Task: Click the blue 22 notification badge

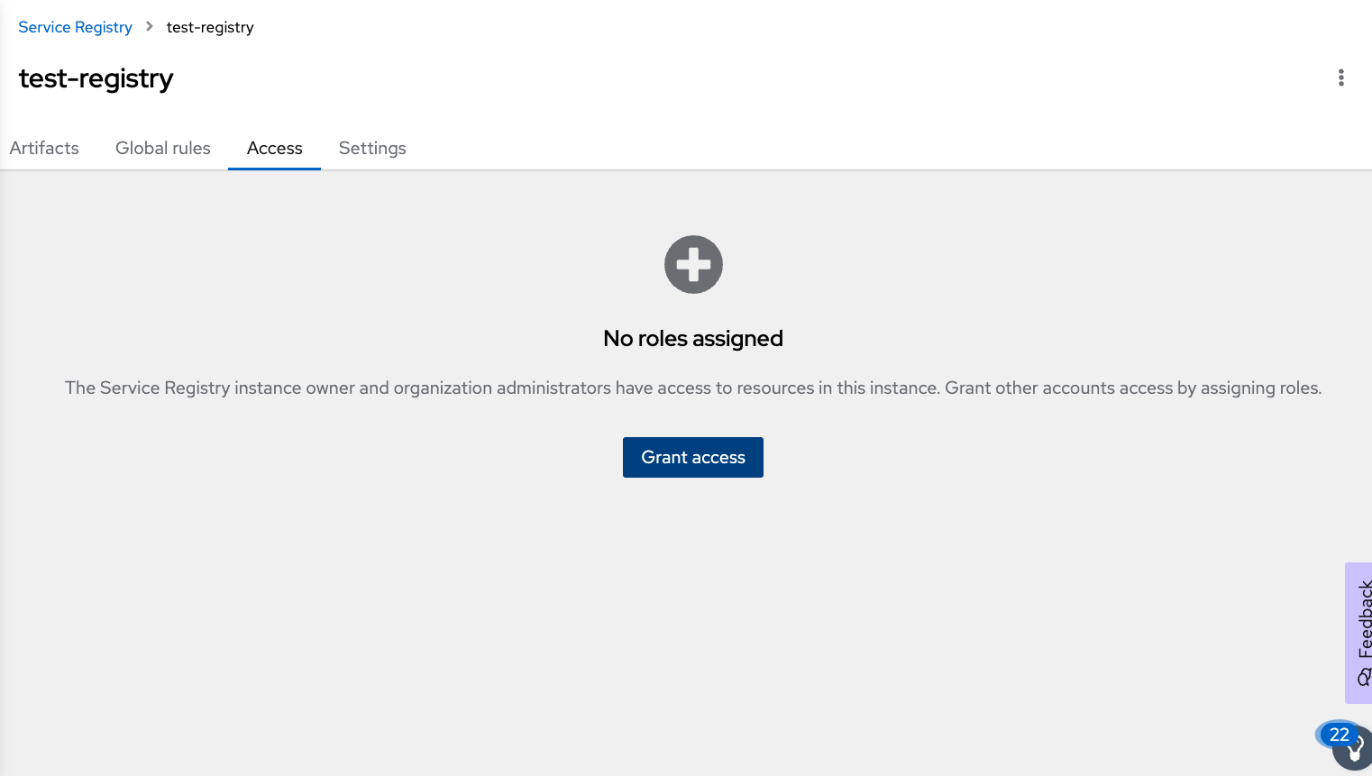Action: click(x=1338, y=735)
